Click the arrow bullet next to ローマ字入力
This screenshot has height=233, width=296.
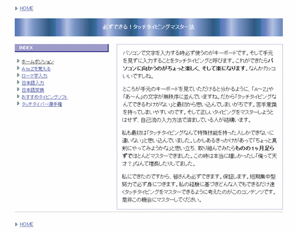[x=18, y=75]
